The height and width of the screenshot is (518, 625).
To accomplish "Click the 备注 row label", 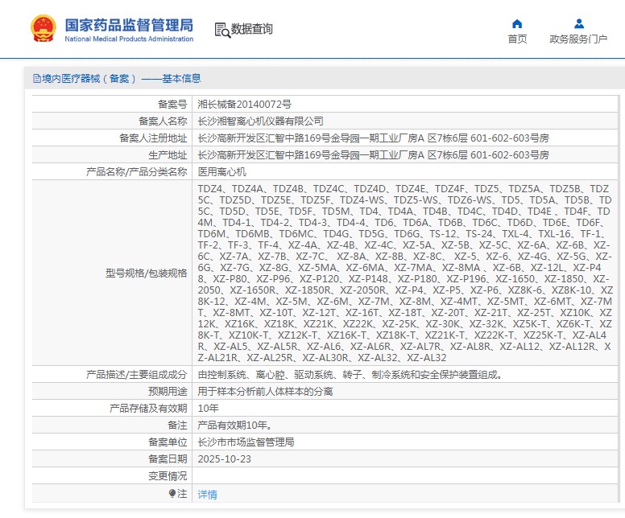I will [177, 425].
